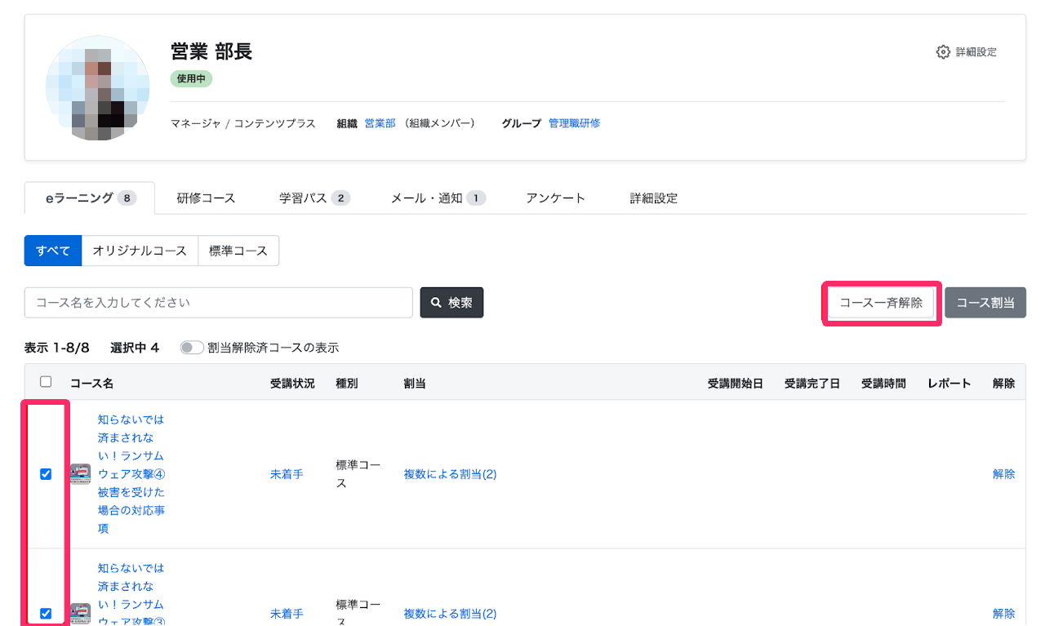
Task: Click the コース一斉解除 button
Action: [x=881, y=303]
